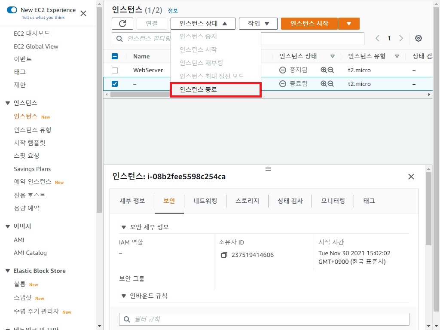
Task: Sort by the Name column header
Action: point(141,56)
